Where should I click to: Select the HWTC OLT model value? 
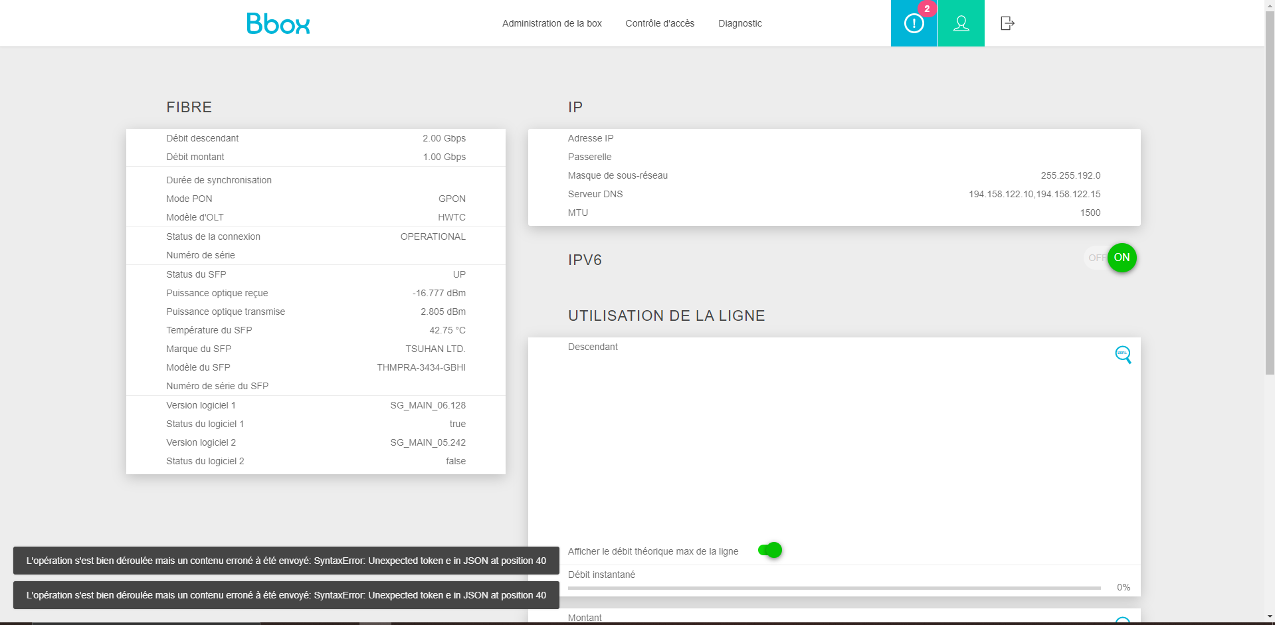452,217
